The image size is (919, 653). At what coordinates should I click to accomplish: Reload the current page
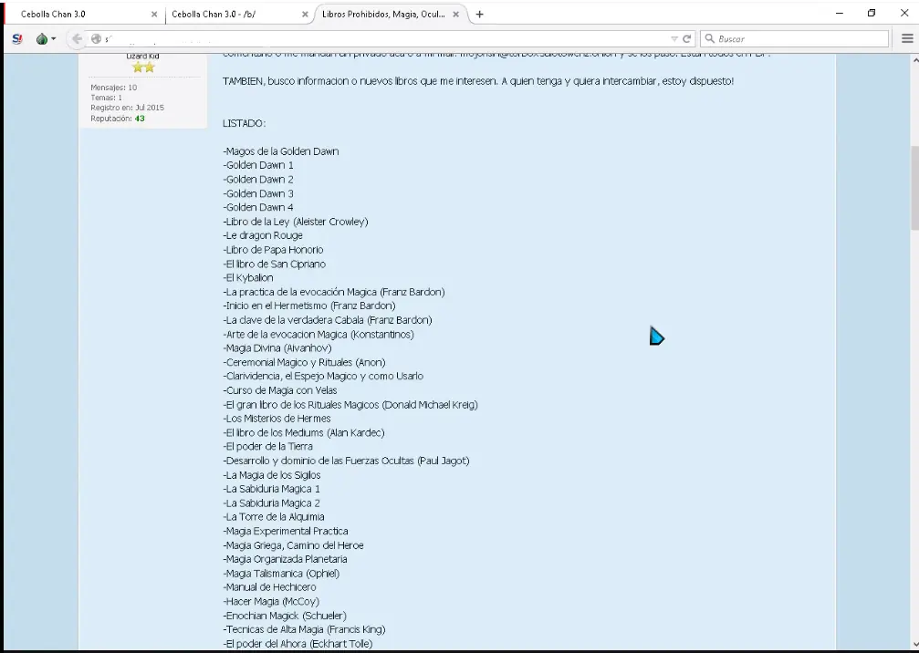tap(687, 38)
